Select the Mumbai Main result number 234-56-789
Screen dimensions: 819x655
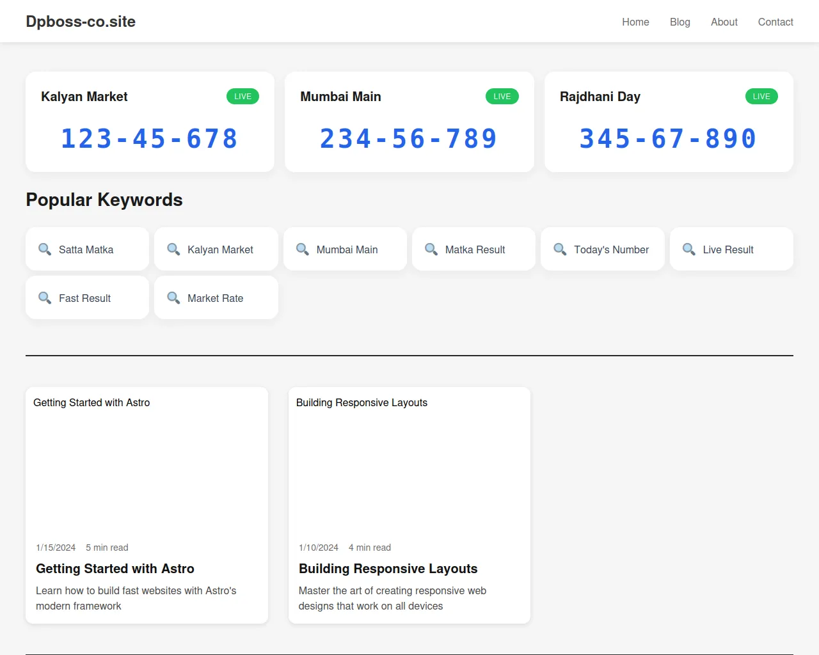409,139
